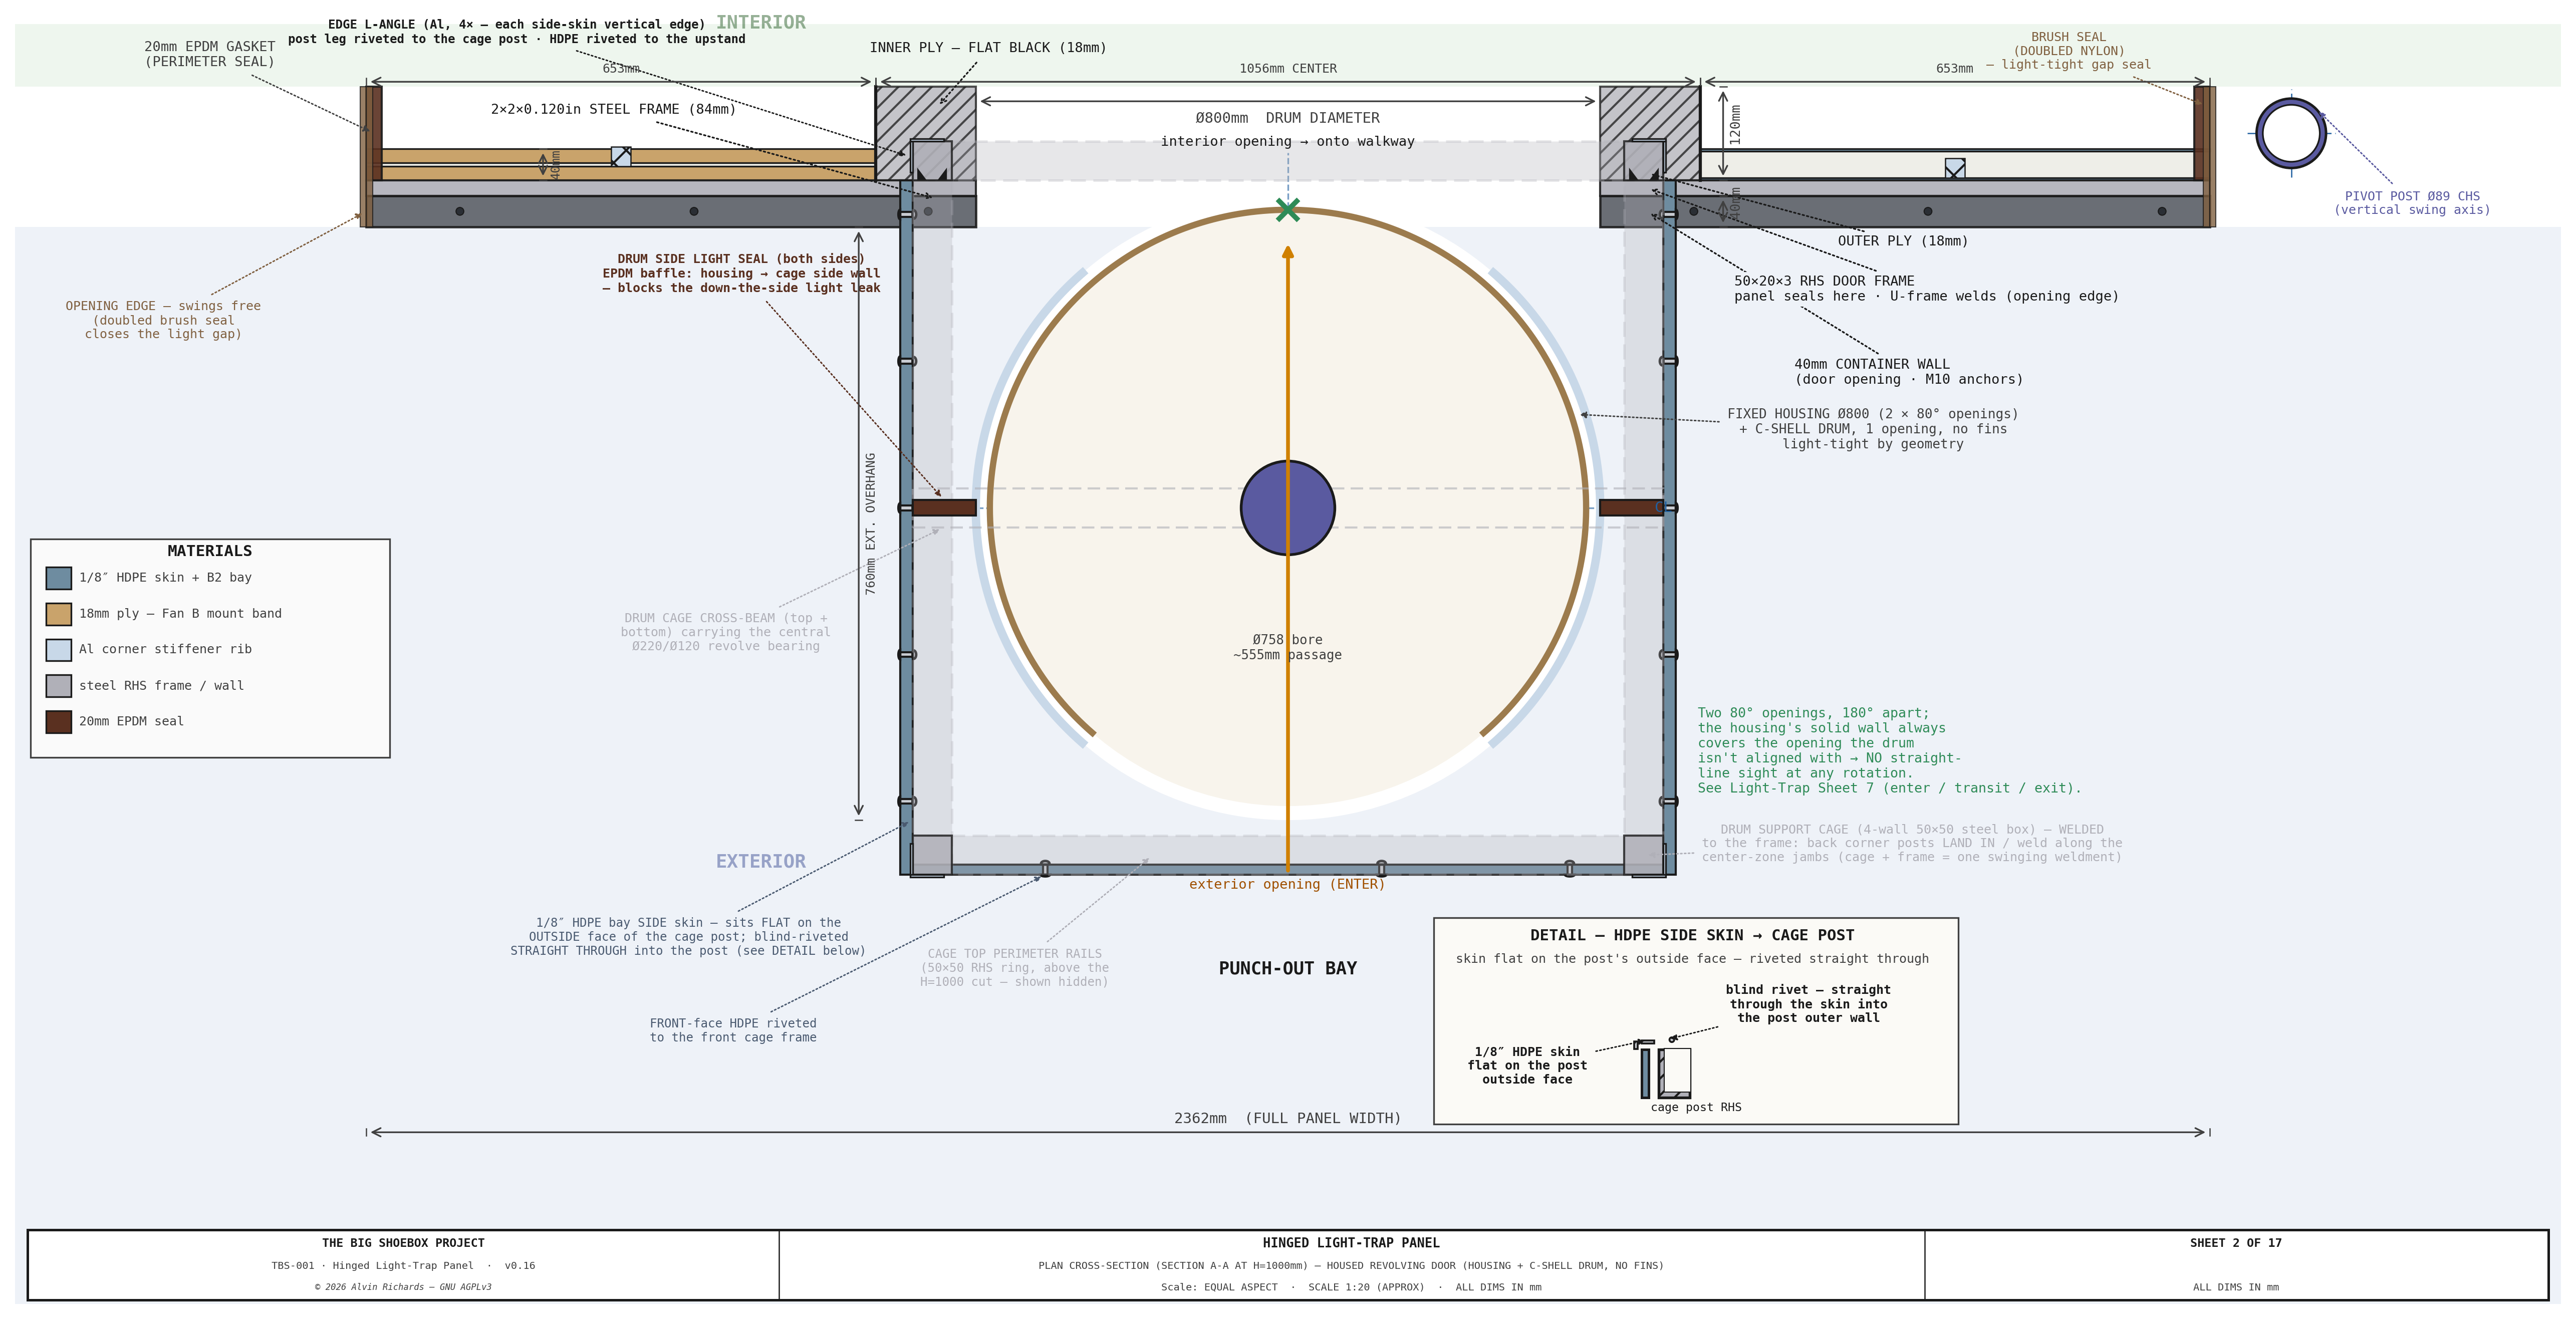Click the left brown EPDM baffle block
The image size is (2576, 1319).
pos(944,508)
